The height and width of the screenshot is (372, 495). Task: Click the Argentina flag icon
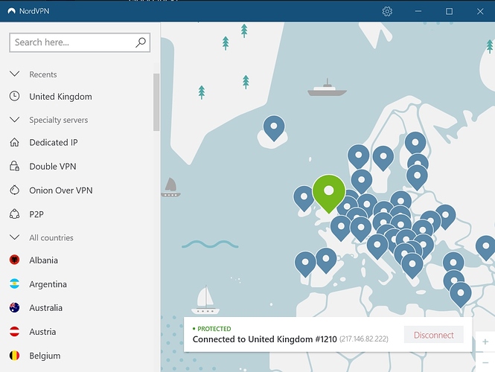coord(15,283)
